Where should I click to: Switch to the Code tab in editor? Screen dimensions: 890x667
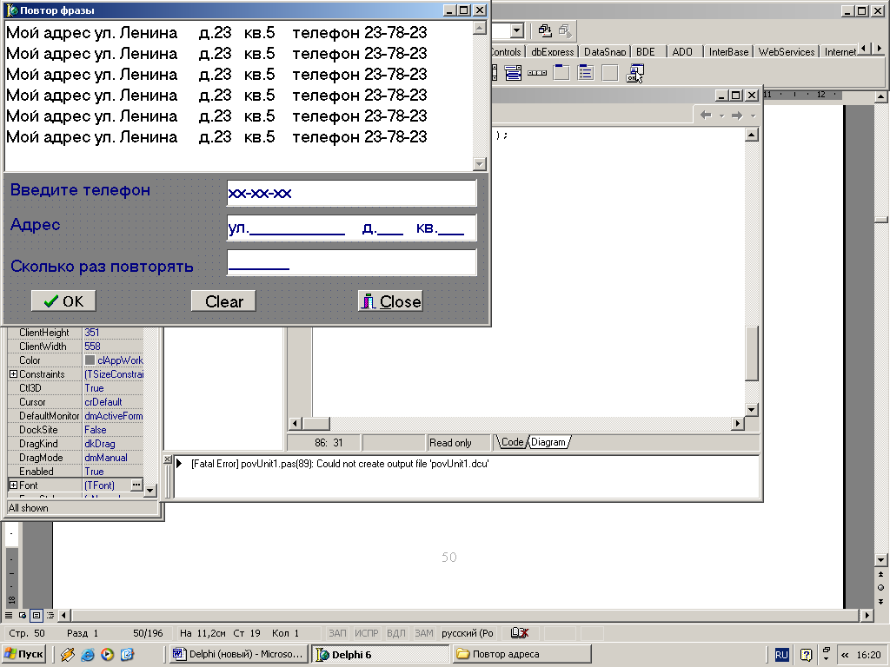[x=512, y=442]
